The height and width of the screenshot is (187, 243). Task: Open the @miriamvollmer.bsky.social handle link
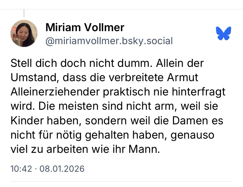point(109,41)
